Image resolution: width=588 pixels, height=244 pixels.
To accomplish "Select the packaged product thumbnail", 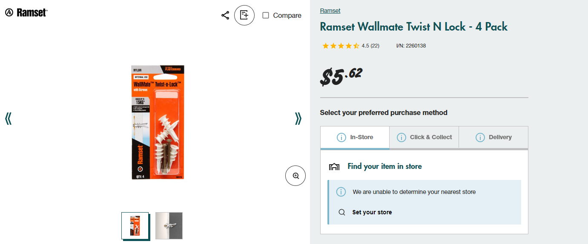I will (x=135, y=226).
